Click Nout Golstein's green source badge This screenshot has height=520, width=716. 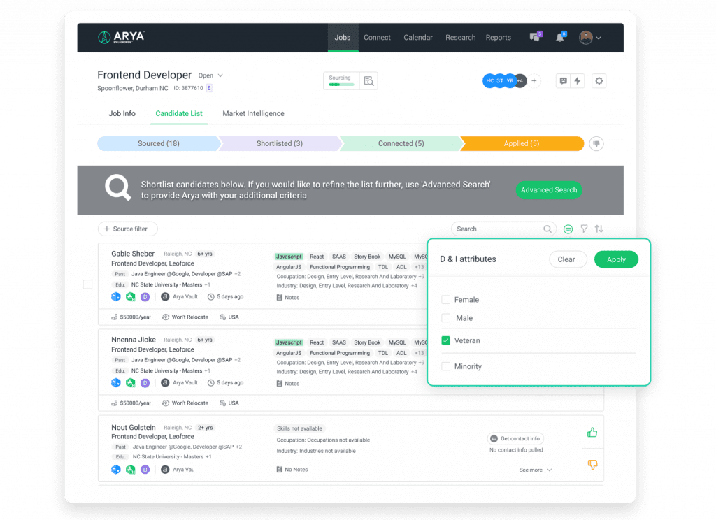(131, 469)
